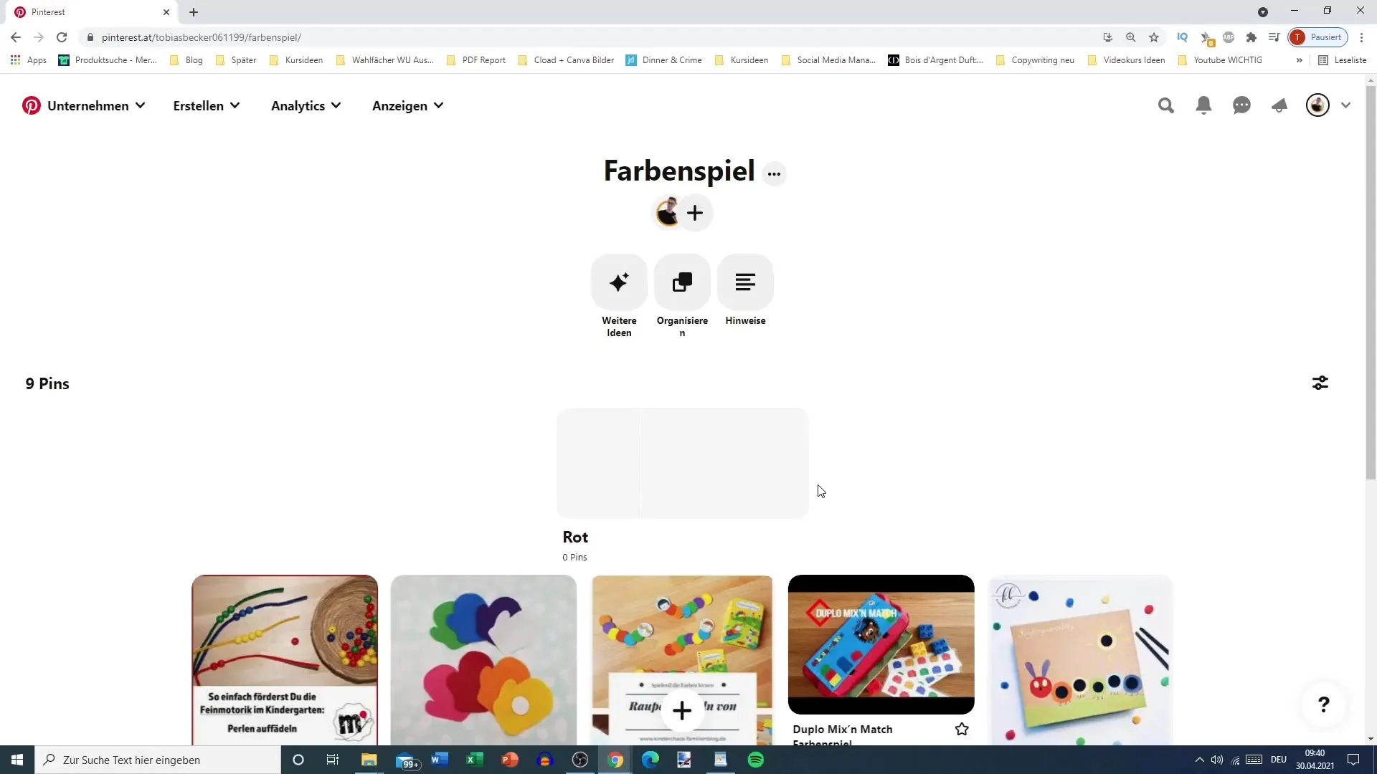1377x774 pixels.
Task: Launch Spotify from the taskbar
Action: tap(756, 760)
